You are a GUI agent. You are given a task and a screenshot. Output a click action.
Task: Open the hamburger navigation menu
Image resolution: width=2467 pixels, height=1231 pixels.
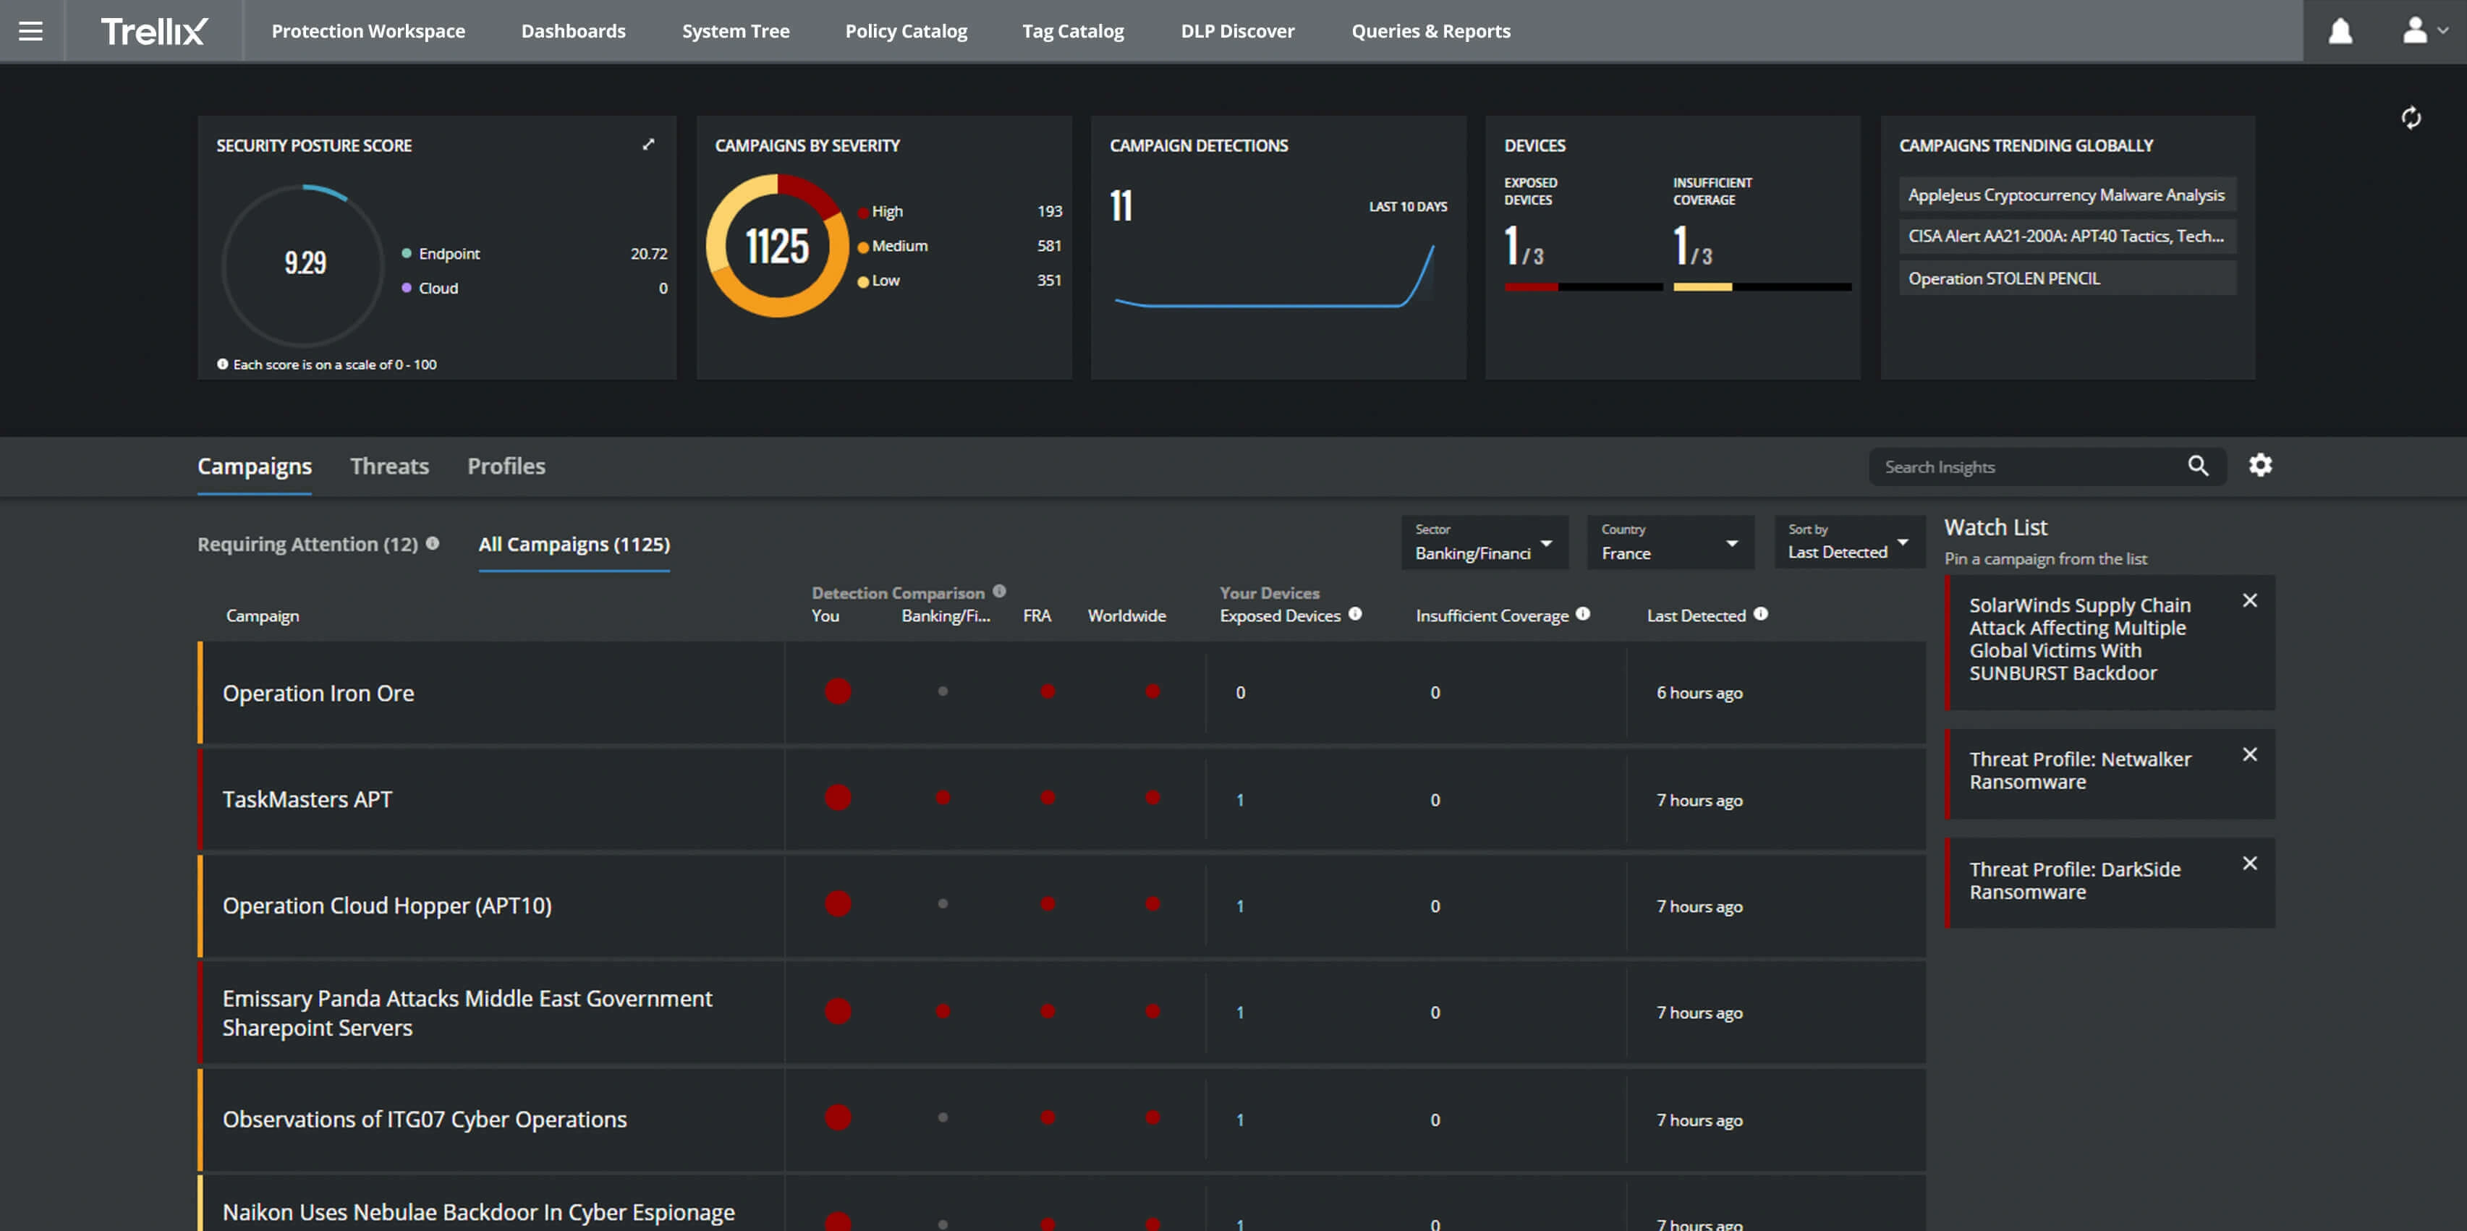coord(30,30)
